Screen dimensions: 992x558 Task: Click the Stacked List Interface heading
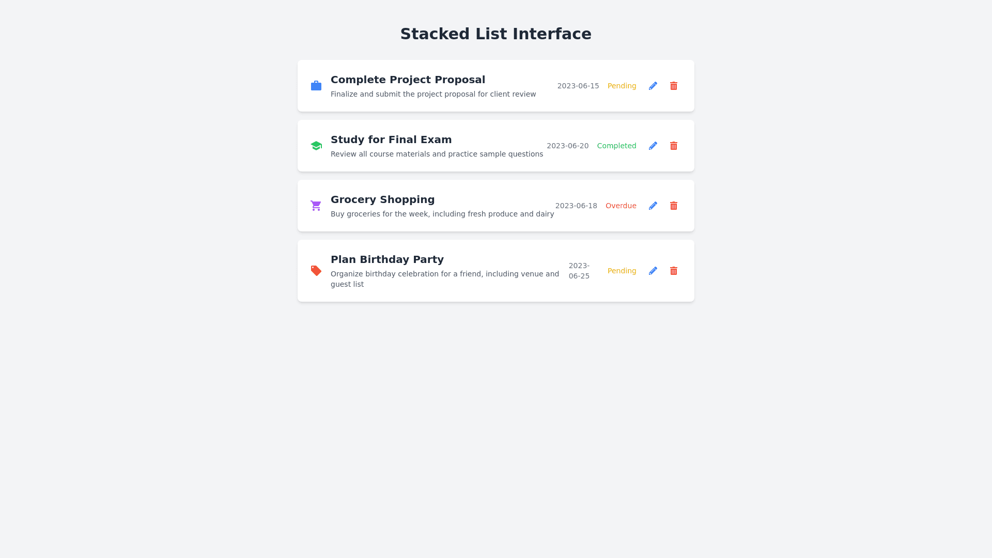coord(495,34)
